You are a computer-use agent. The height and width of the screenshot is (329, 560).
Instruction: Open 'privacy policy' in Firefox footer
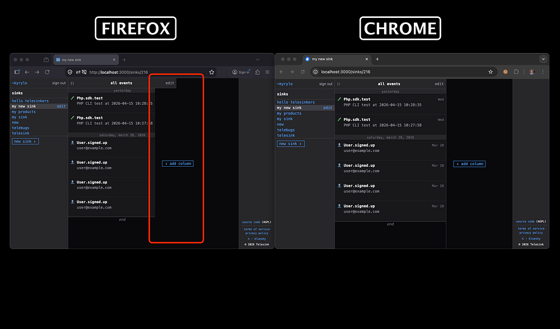point(256,233)
